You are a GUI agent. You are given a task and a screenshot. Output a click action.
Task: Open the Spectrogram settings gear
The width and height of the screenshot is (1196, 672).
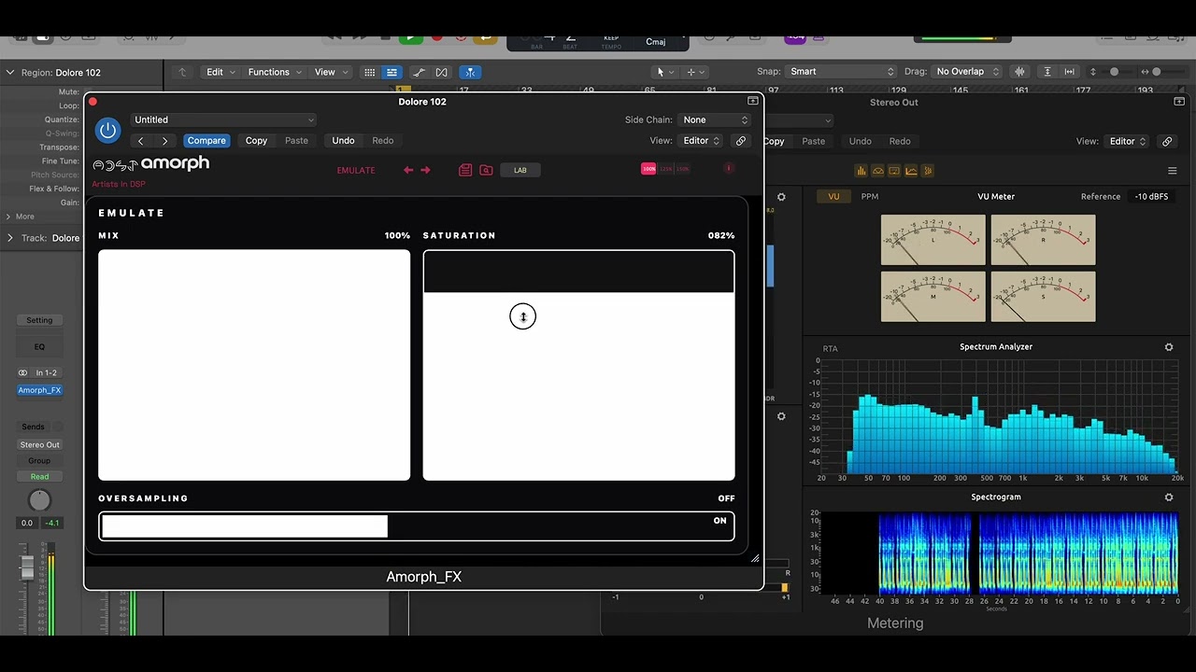point(1169,497)
